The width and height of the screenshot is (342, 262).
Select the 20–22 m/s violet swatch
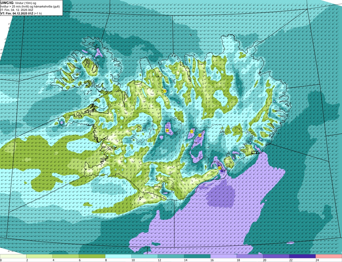tap(276, 256)
